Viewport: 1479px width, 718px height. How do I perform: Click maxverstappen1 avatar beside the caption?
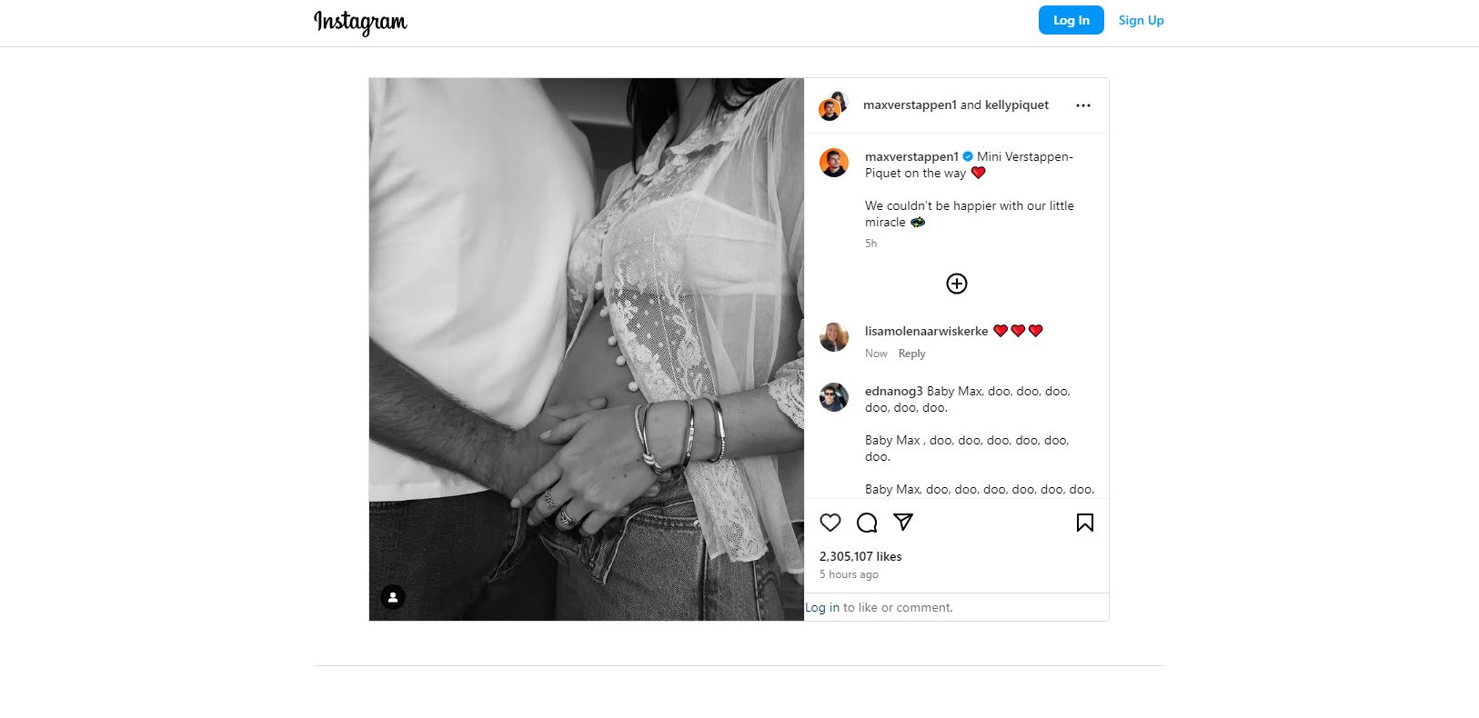(x=834, y=163)
